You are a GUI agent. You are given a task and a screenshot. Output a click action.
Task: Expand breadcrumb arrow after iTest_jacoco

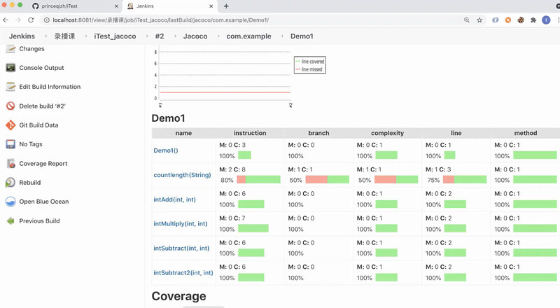147,36
